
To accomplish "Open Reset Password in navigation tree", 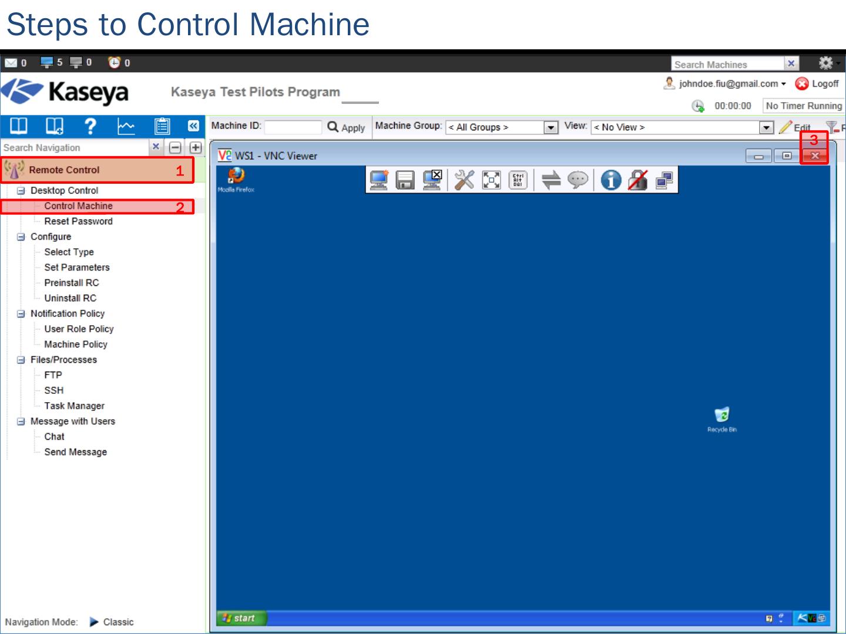I will click(x=78, y=221).
